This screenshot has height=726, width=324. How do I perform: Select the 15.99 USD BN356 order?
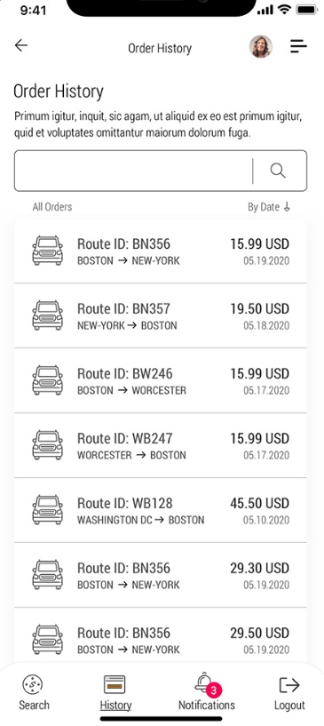tap(161, 251)
